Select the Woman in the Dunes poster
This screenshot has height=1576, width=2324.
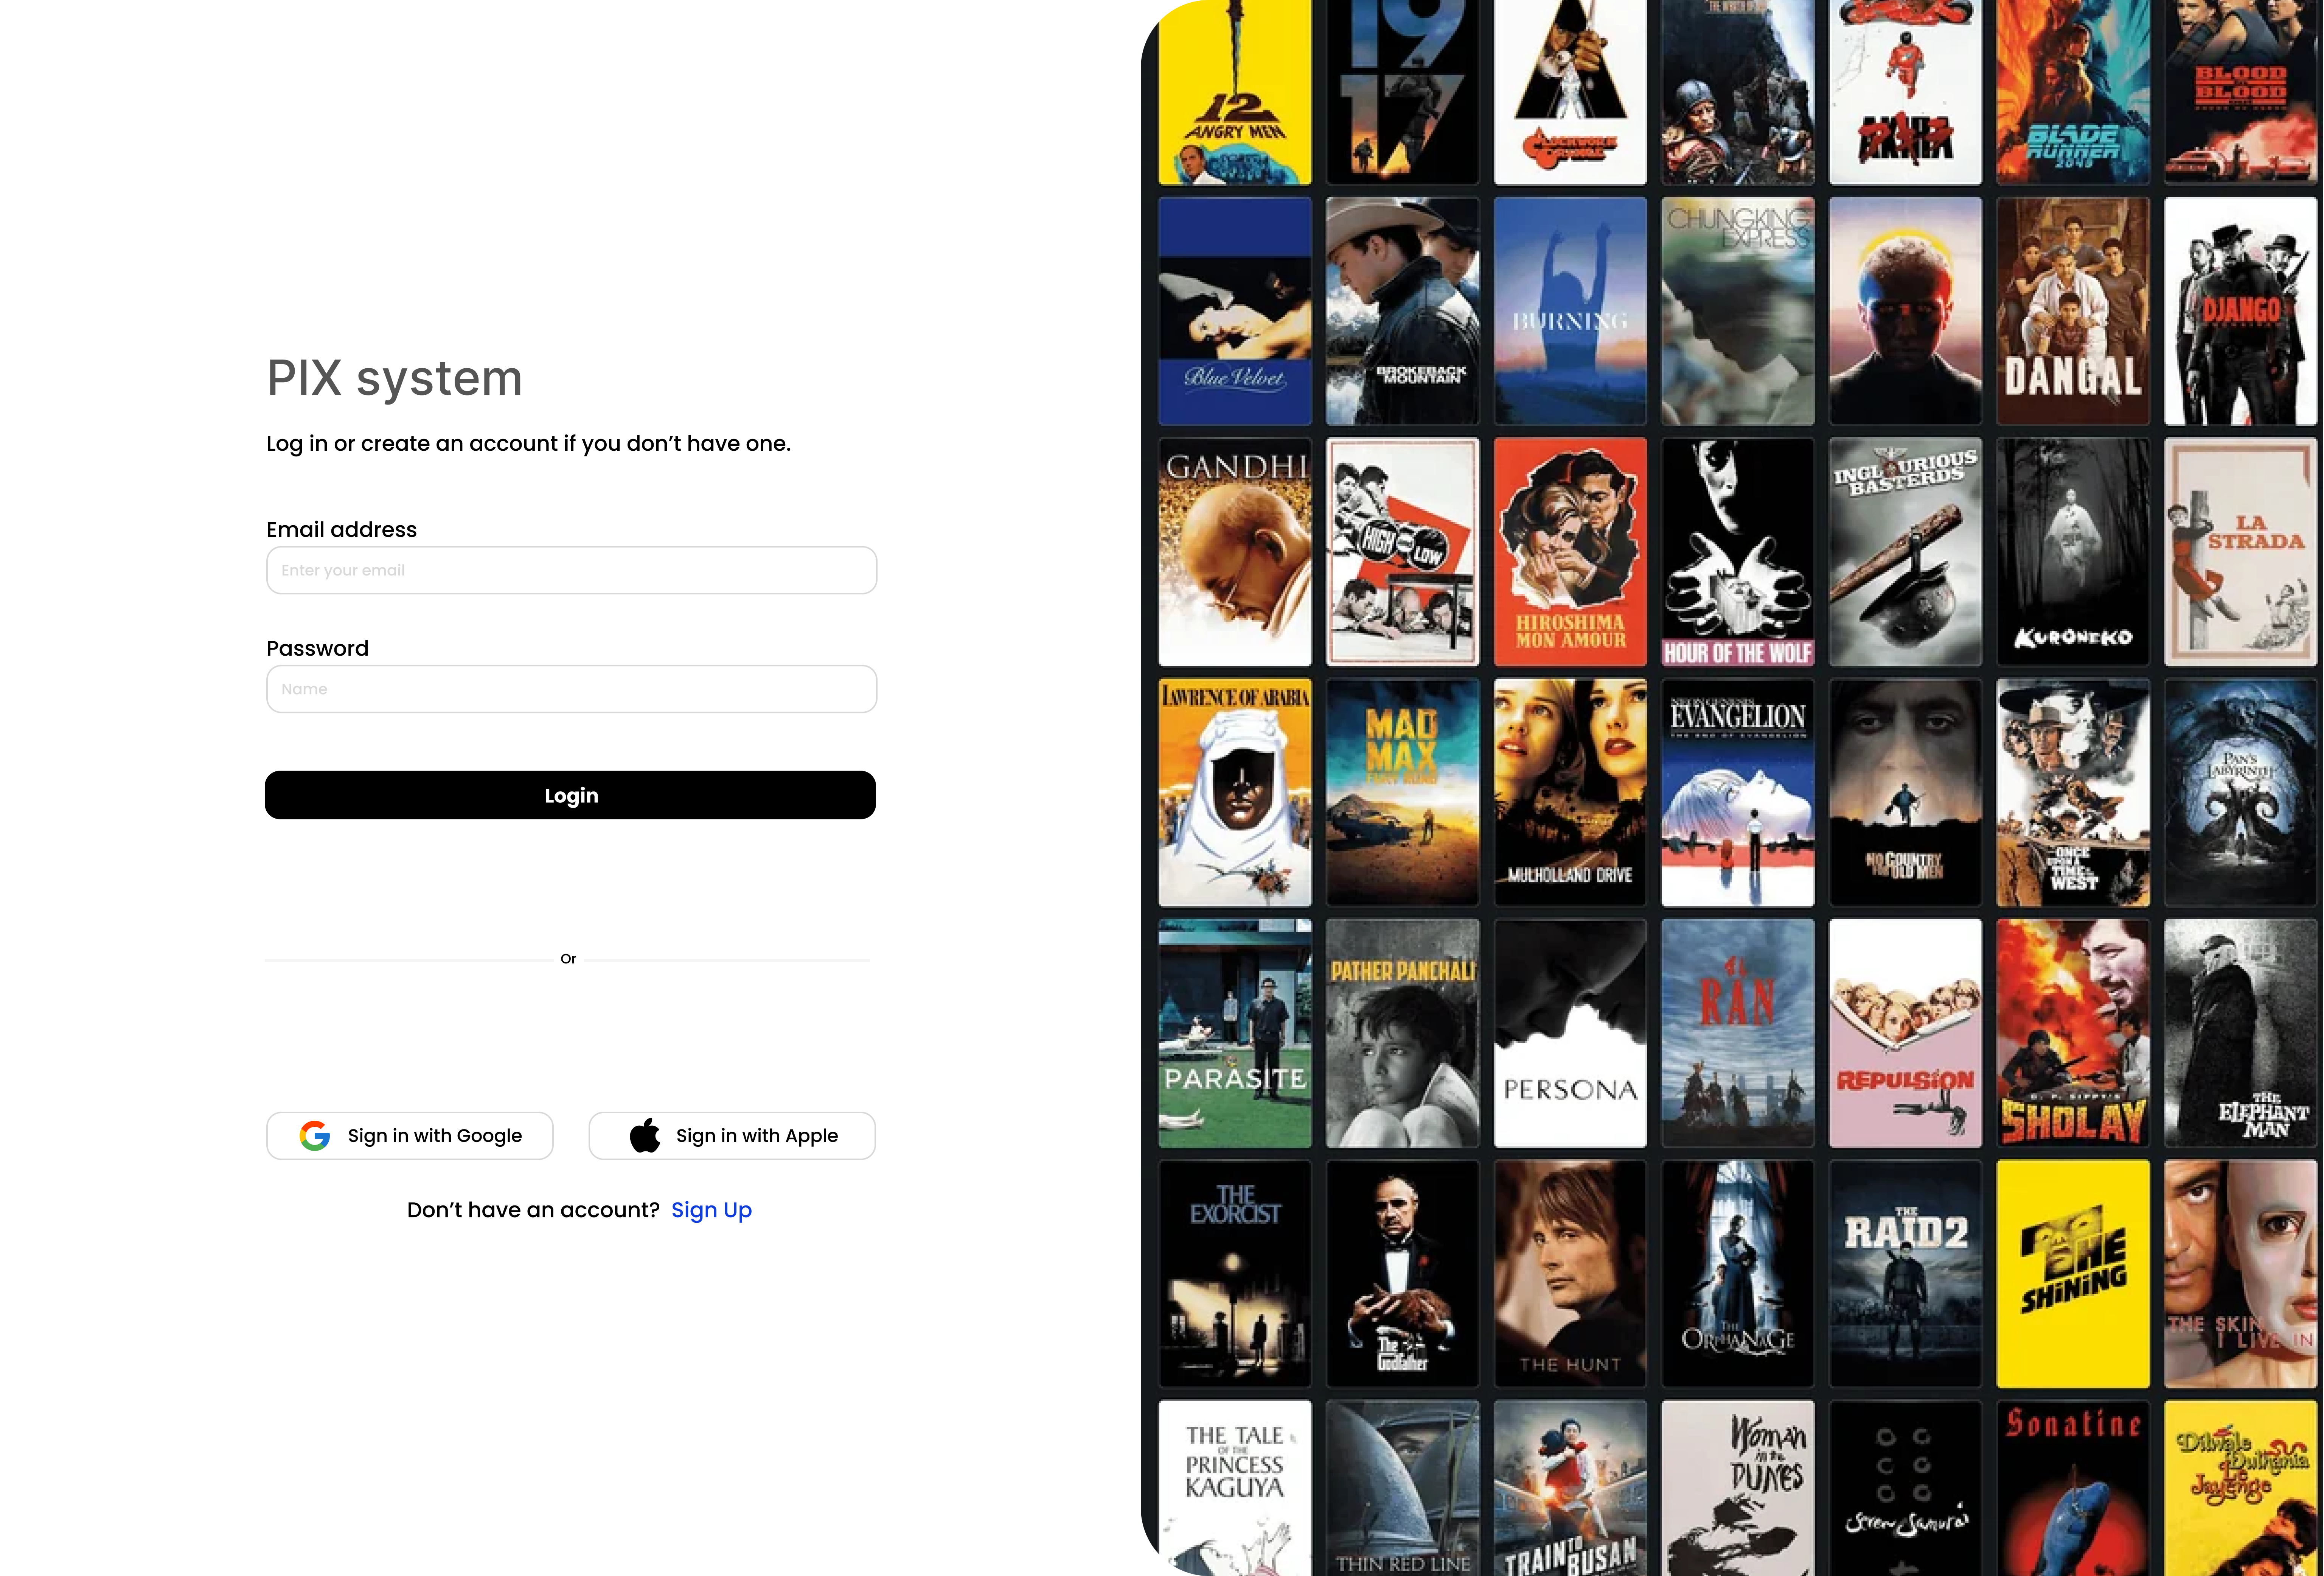coord(1738,1488)
